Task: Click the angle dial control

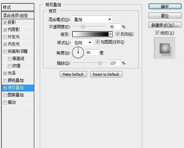Action: coord(78,53)
